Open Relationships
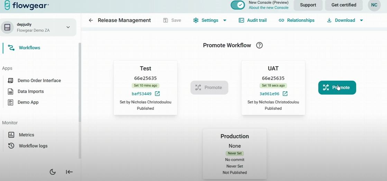This screenshot has width=387, height=181. pyautogui.click(x=296, y=20)
